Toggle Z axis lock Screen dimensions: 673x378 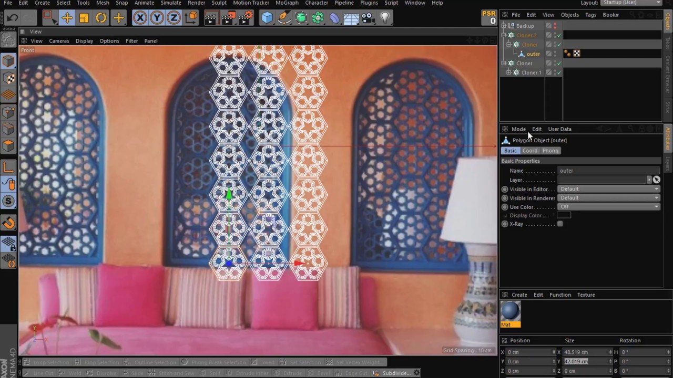click(174, 18)
